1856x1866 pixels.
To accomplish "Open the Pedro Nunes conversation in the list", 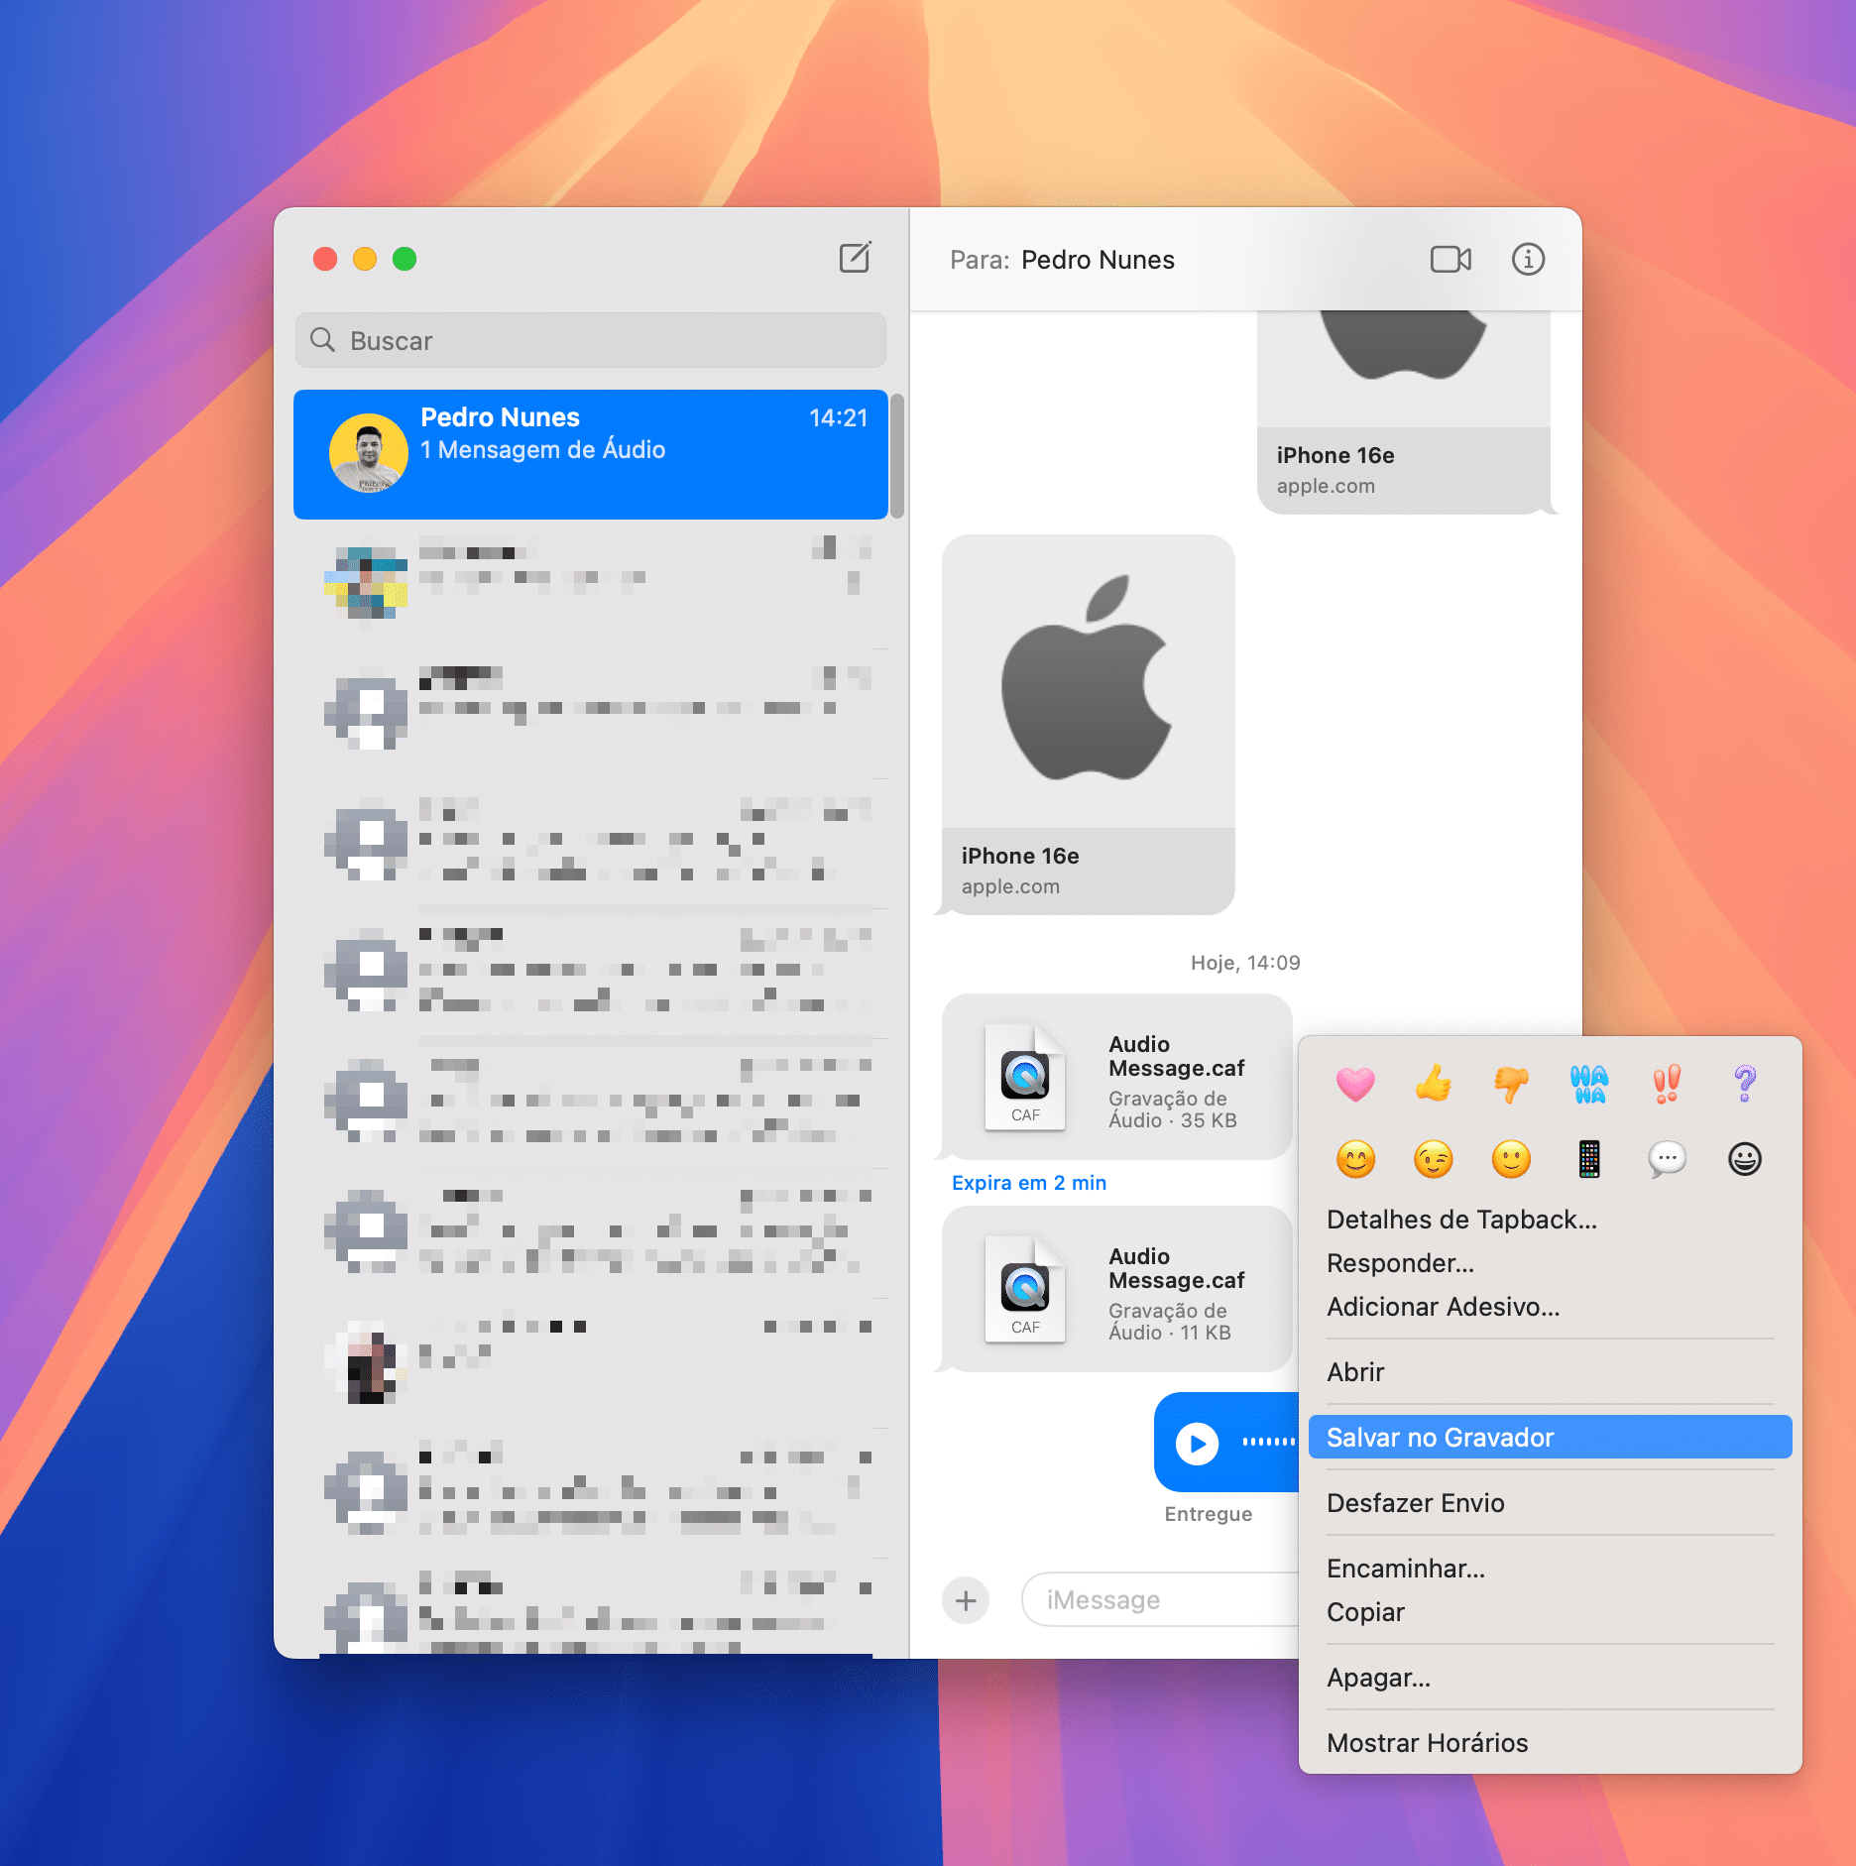I will [x=590, y=454].
